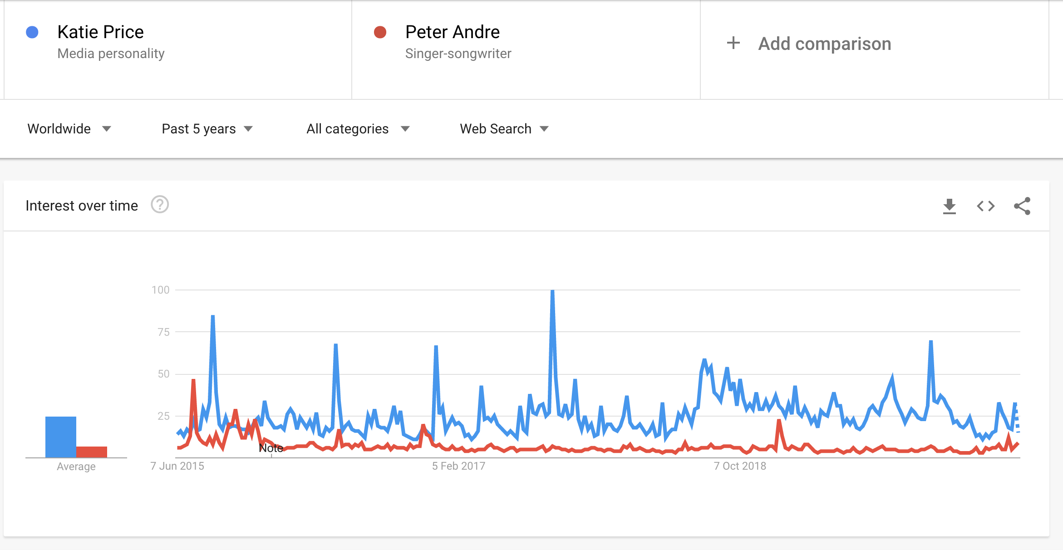The height and width of the screenshot is (550, 1063).
Task: Click the Interest over time heading
Action: pos(82,206)
